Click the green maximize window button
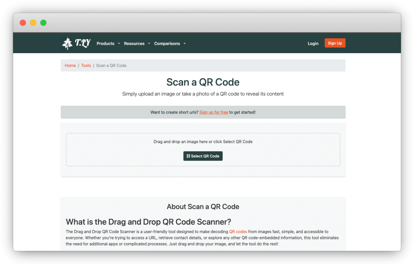This screenshot has width=414, height=264. pyautogui.click(x=43, y=23)
